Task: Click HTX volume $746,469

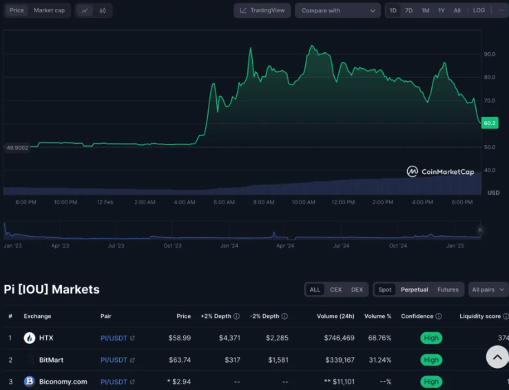Action: pos(340,338)
